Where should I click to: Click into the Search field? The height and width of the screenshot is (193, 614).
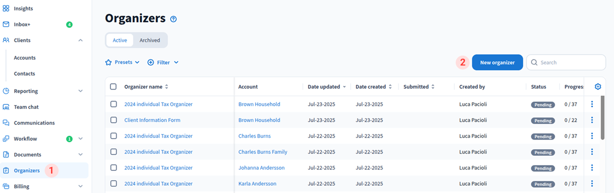(570, 62)
